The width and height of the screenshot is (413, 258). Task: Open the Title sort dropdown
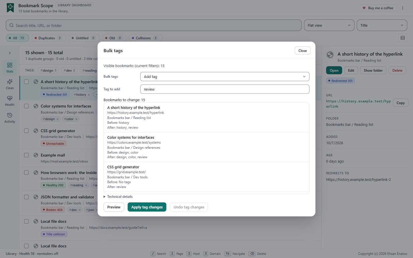click(x=382, y=25)
